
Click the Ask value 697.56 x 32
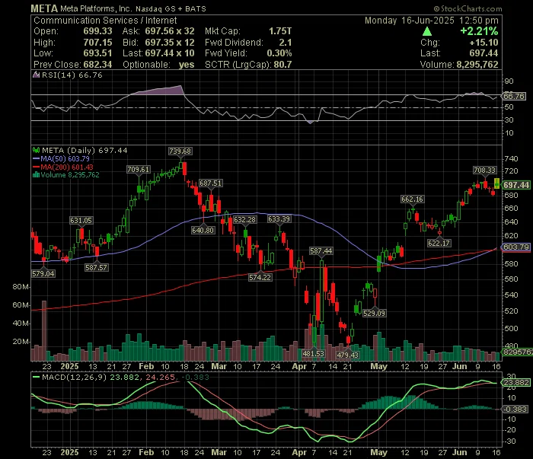point(170,31)
